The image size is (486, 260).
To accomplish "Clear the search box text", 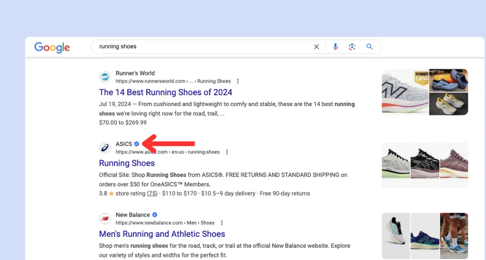I will coord(316,47).
